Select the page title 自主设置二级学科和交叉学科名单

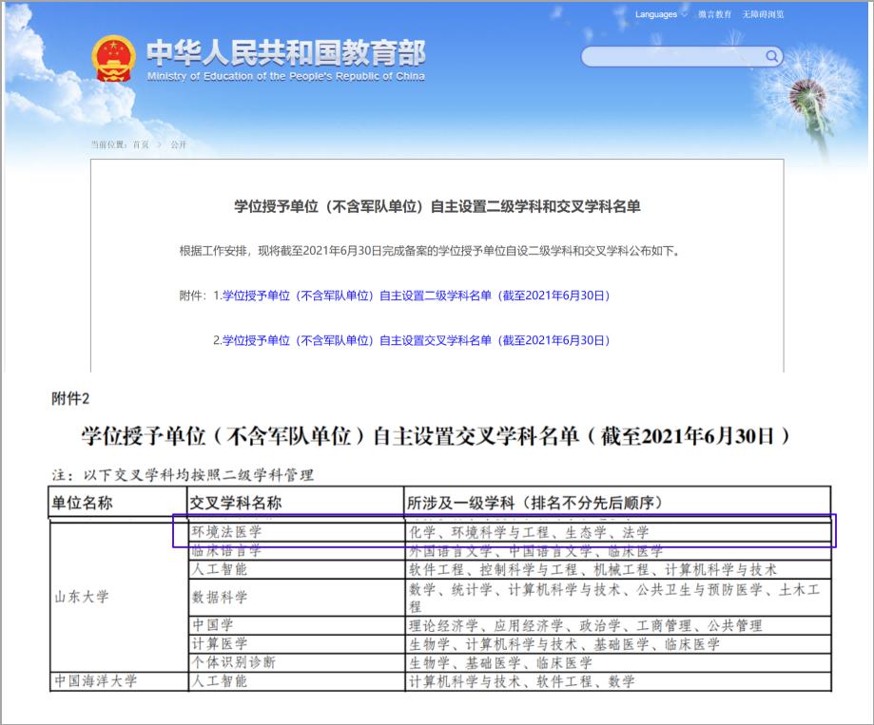tap(437, 206)
